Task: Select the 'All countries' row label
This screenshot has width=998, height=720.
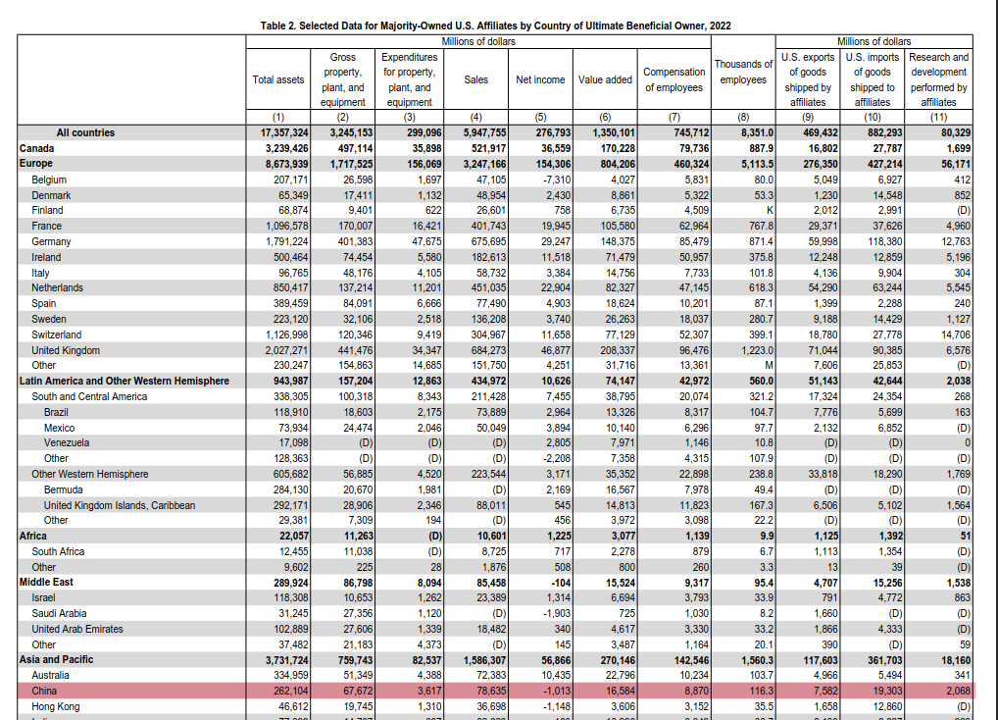Action: tap(85, 133)
